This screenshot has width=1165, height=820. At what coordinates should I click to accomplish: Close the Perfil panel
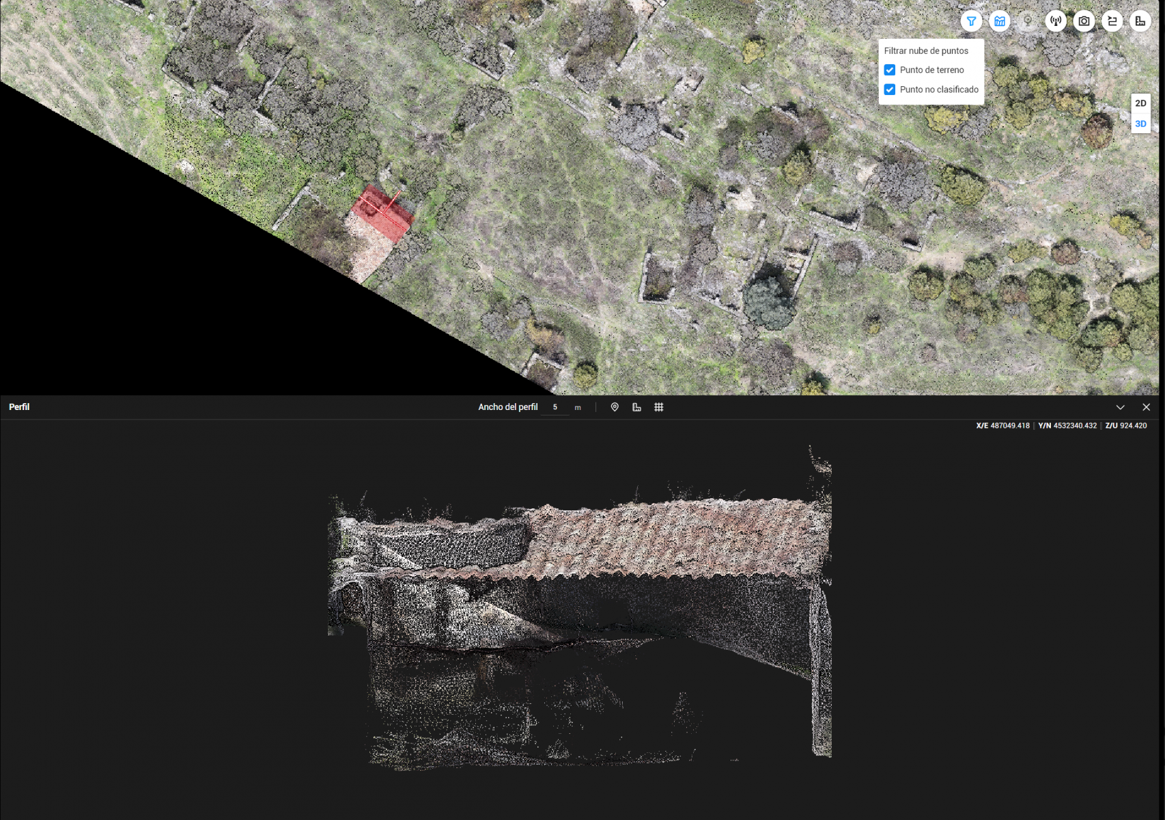tap(1147, 407)
